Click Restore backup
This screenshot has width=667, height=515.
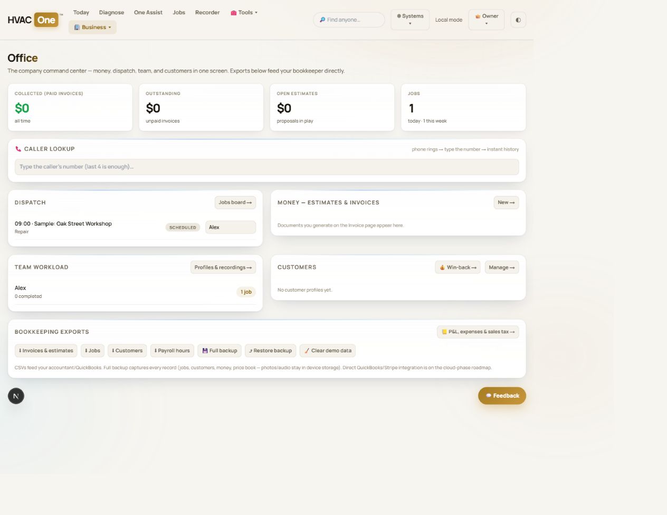click(x=271, y=351)
